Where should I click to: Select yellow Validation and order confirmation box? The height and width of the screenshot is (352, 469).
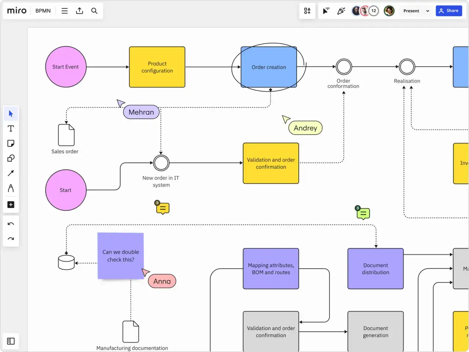pyautogui.click(x=271, y=163)
